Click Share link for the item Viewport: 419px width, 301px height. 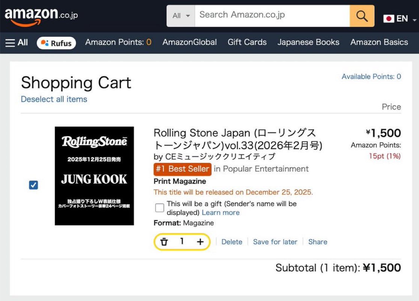[x=318, y=242]
